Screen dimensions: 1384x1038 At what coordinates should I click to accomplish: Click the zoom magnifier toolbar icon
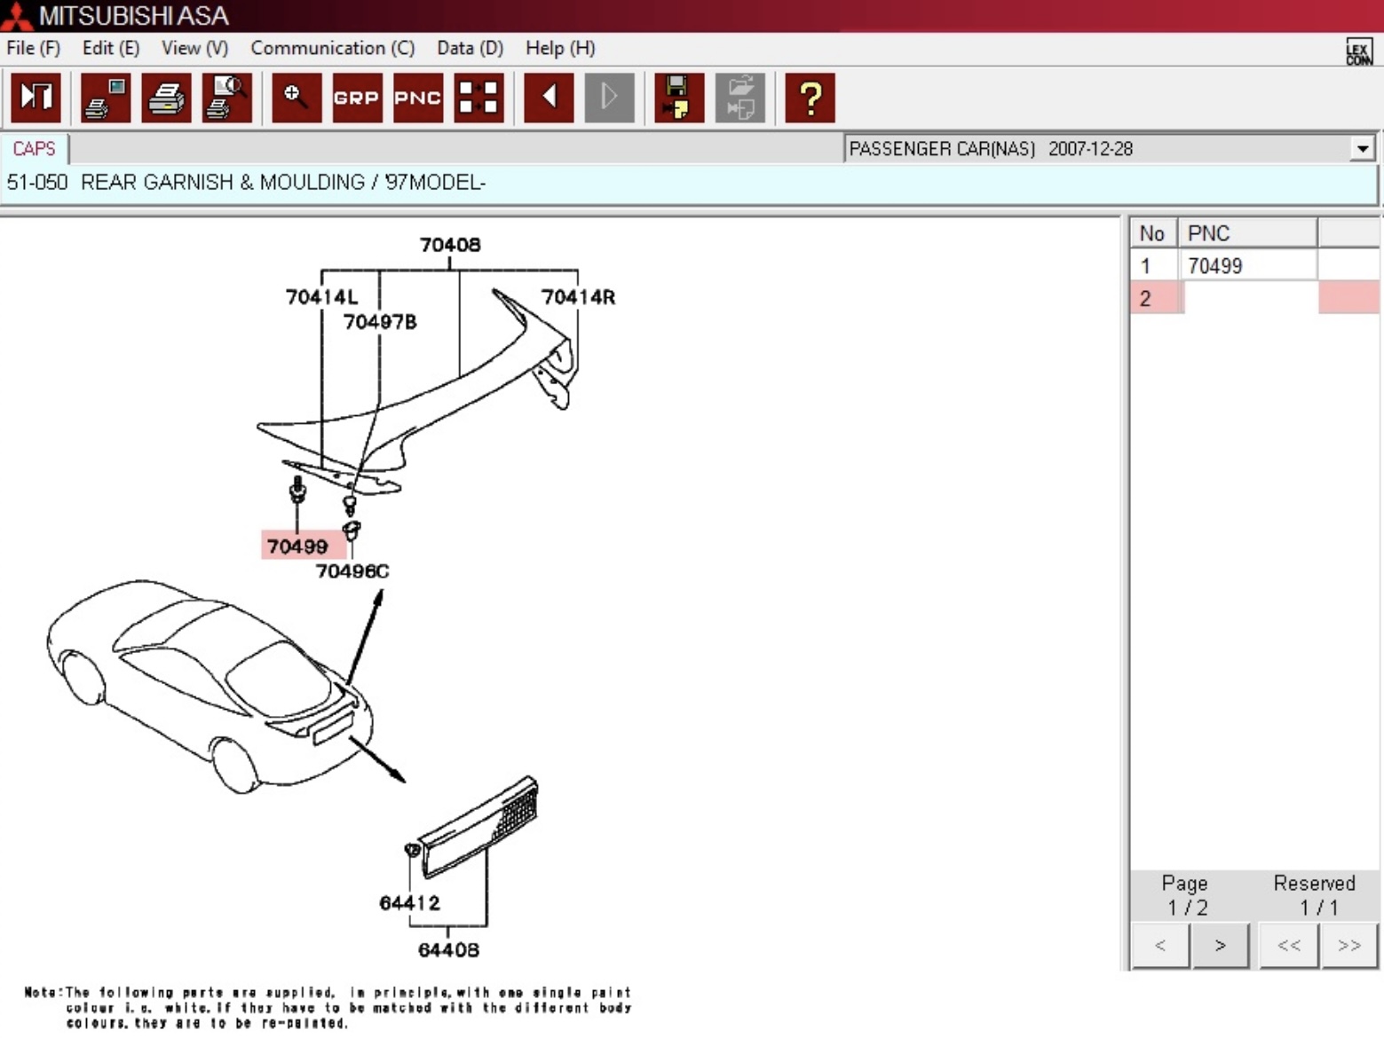(297, 98)
